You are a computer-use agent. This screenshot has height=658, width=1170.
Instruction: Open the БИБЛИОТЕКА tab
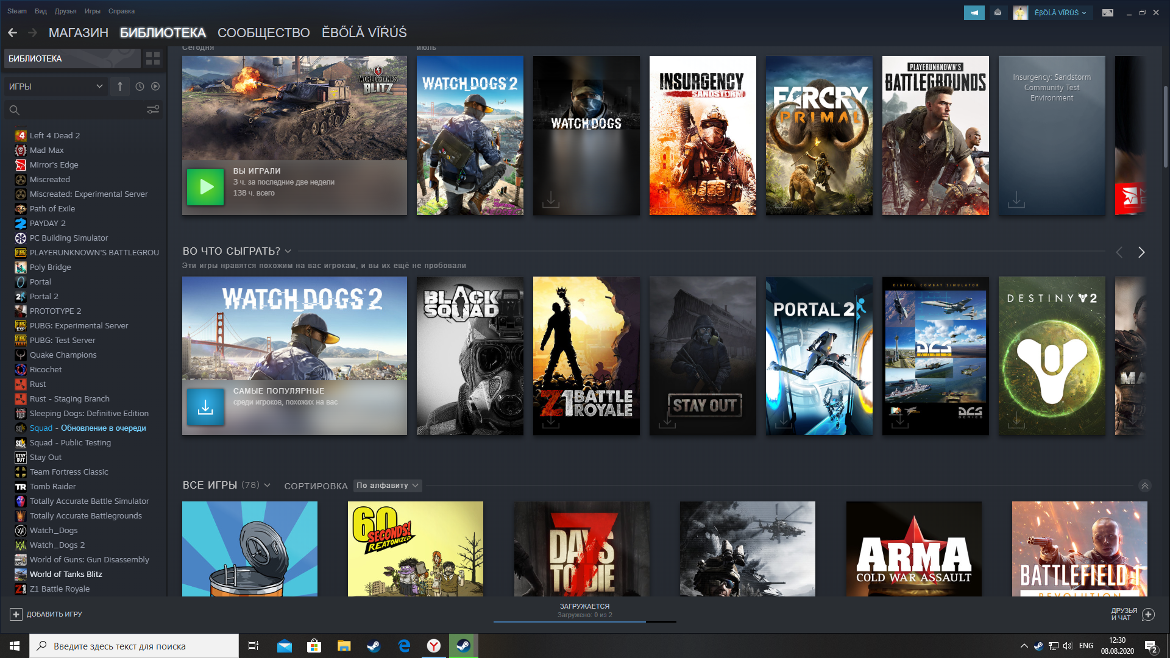163,32
